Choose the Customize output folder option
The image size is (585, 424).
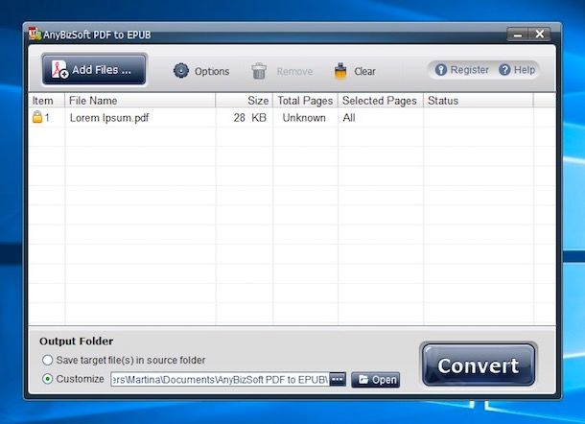(48, 379)
